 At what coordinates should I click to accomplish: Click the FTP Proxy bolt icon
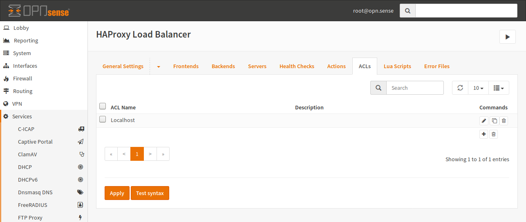[x=81, y=218]
